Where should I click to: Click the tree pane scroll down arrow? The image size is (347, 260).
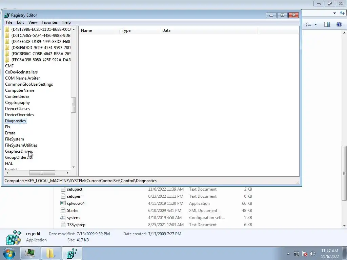click(x=74, y=167)
